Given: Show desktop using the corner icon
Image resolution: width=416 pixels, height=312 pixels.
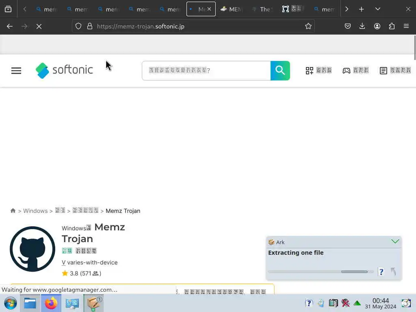Looking at the screenshot, I should click(406, 303).
